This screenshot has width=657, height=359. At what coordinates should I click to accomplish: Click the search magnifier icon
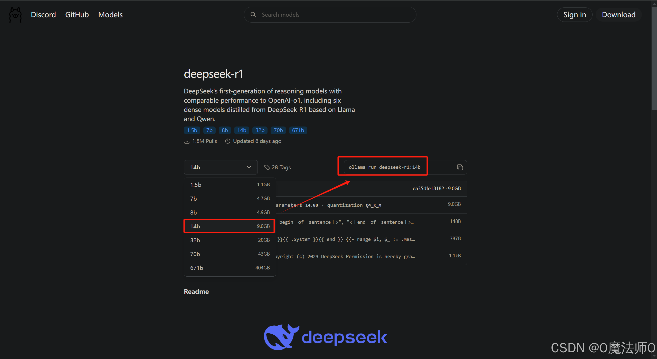(253, 15)
